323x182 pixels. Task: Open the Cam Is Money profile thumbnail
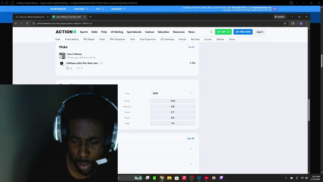click(62, 56)
